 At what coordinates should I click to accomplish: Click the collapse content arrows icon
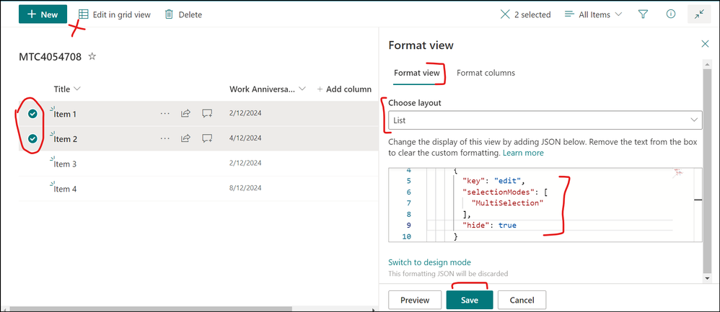coord(699,14)
